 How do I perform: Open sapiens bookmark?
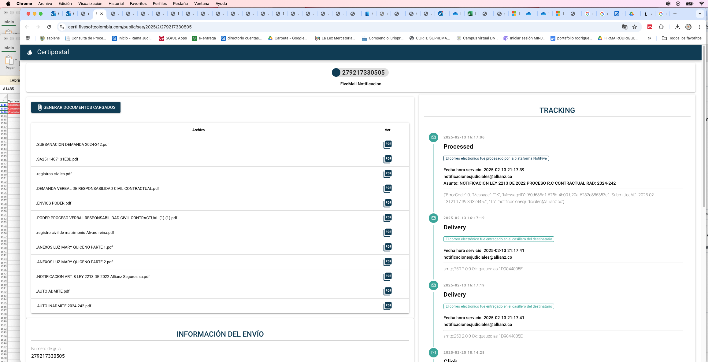(x=50, y=38)
